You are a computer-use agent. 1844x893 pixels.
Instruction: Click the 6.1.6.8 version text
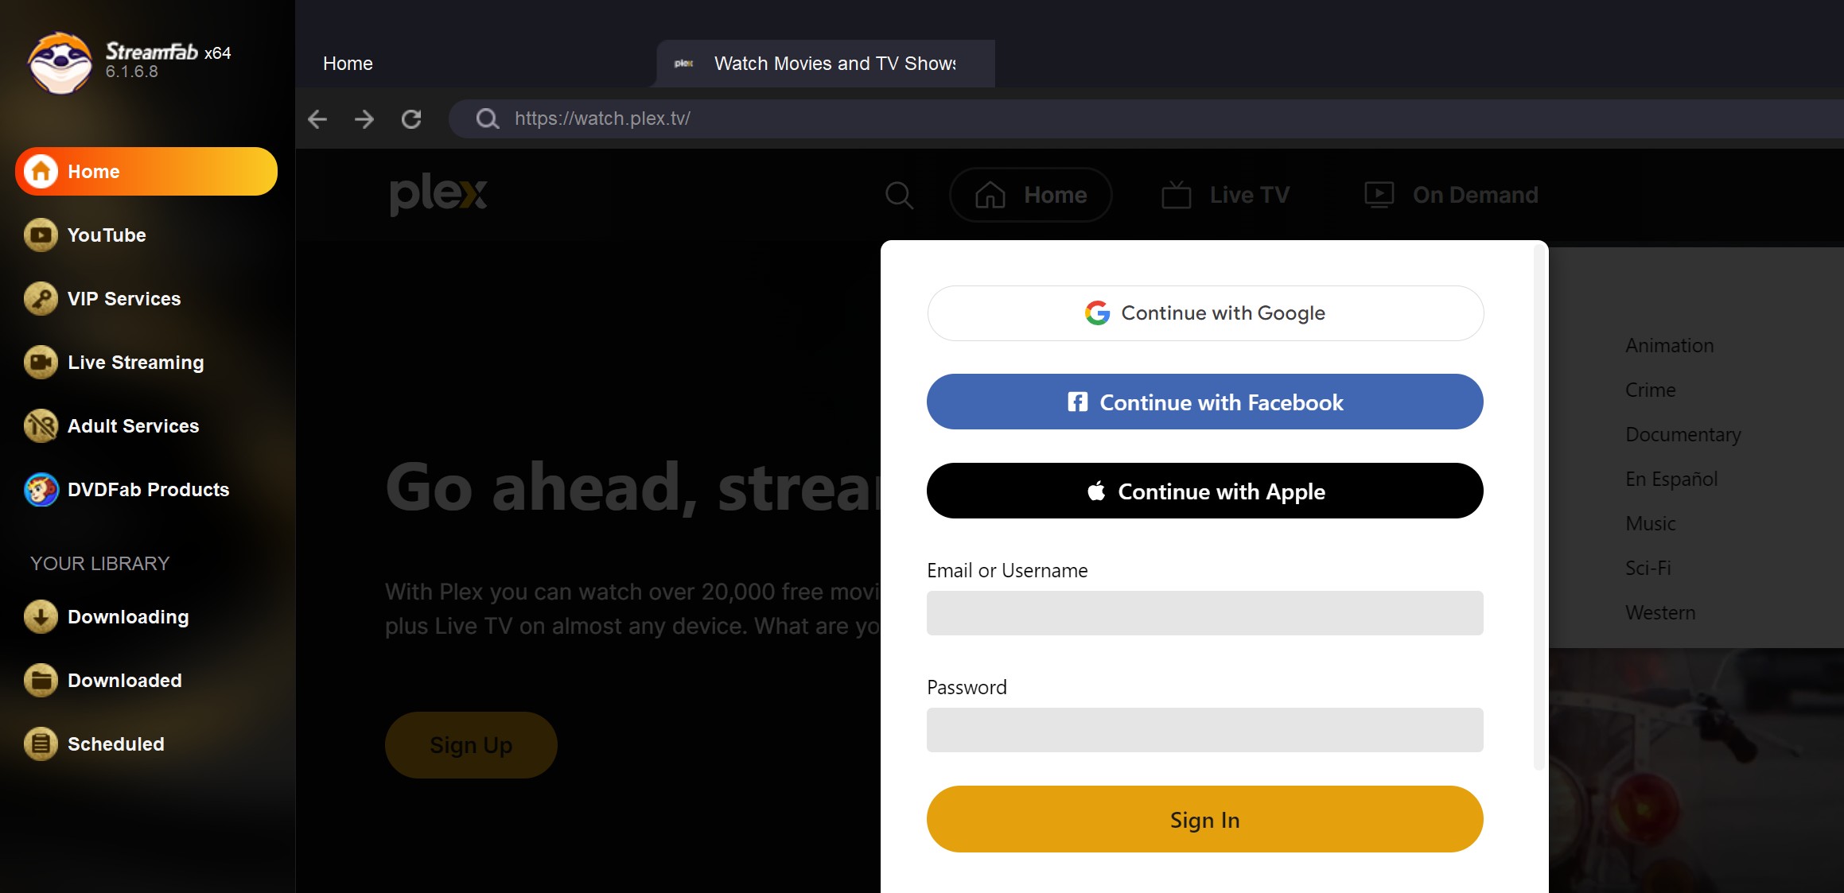coord(131,72)
